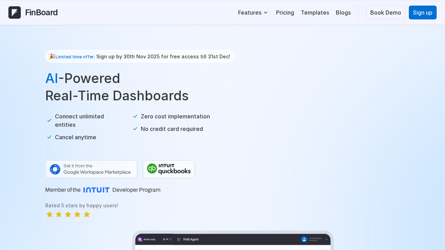The width and height of the screenshot is (445, 250).
Task: Click the Acme corp workspace icon in preview
Action: [140, 239]
